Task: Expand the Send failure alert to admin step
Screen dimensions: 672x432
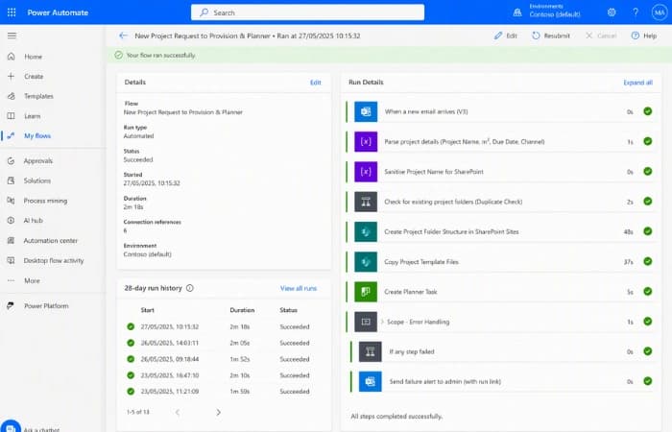Action: tap(502, 381)
